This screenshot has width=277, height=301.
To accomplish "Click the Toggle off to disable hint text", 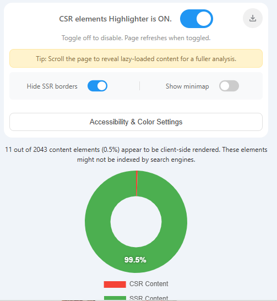I will click(x=136, y=38).
